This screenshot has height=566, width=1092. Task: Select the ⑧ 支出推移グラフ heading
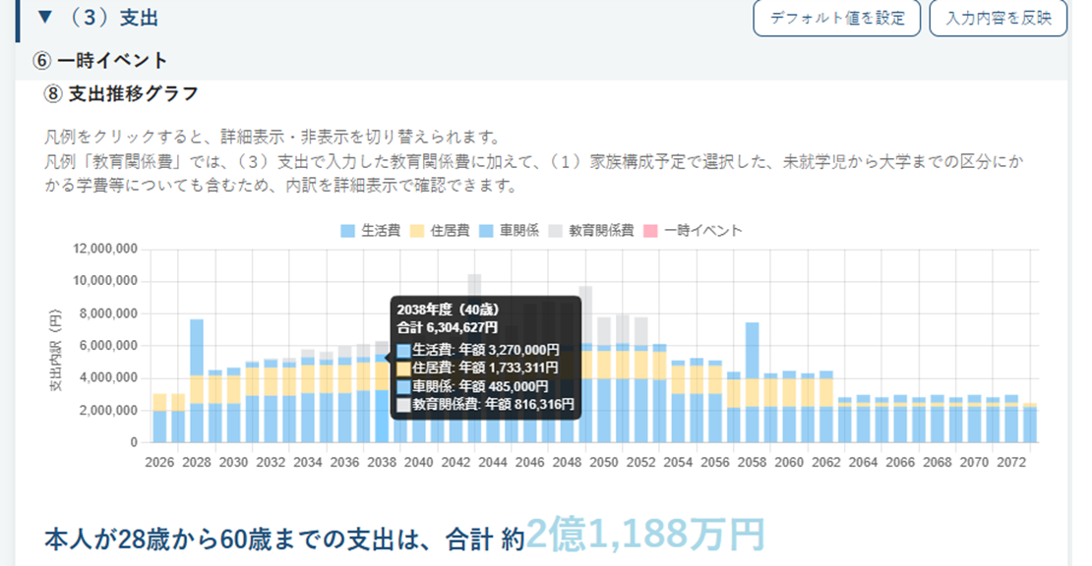(121, 93)
